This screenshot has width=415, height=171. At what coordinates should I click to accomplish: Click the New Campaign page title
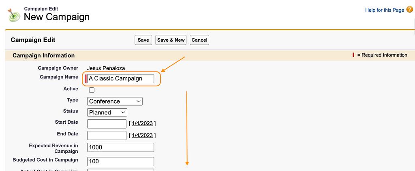(57, 17)
